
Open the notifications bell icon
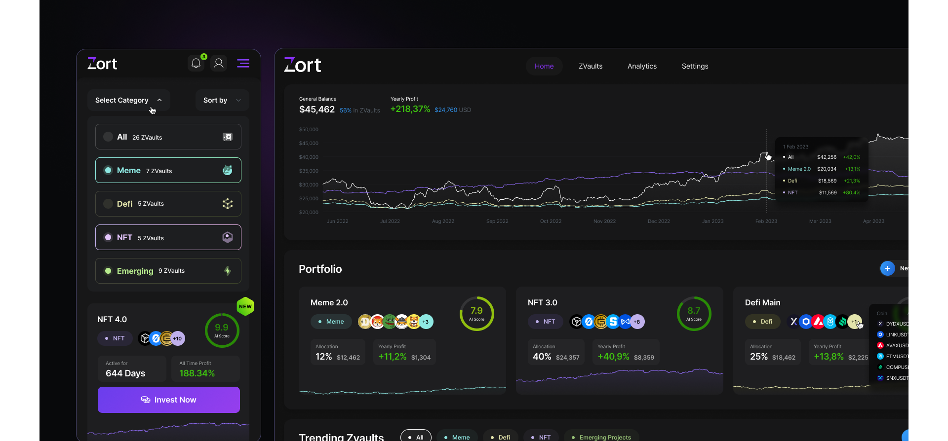[x=196, y=64]
